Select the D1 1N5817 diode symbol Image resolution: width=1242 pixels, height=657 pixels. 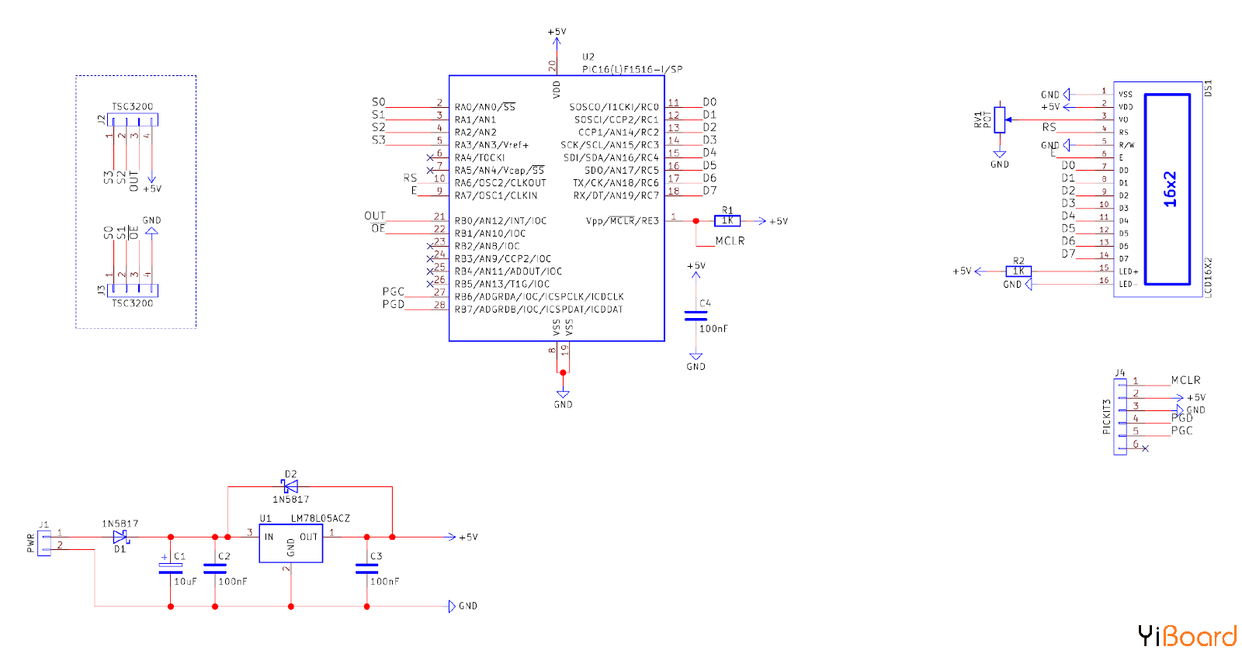click(120, 537)
